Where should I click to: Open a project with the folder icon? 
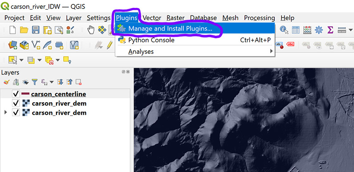24,30
